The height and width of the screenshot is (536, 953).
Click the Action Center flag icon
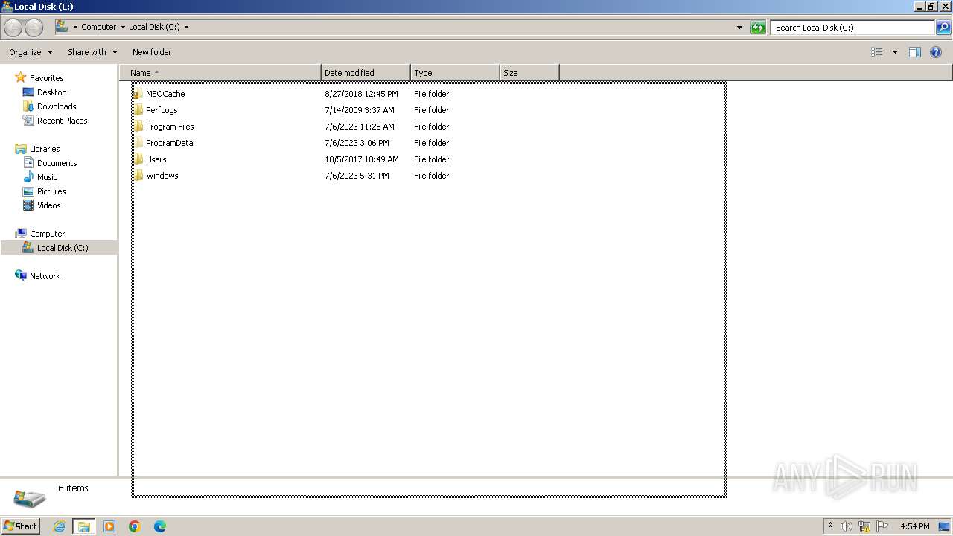pos(882,526)
